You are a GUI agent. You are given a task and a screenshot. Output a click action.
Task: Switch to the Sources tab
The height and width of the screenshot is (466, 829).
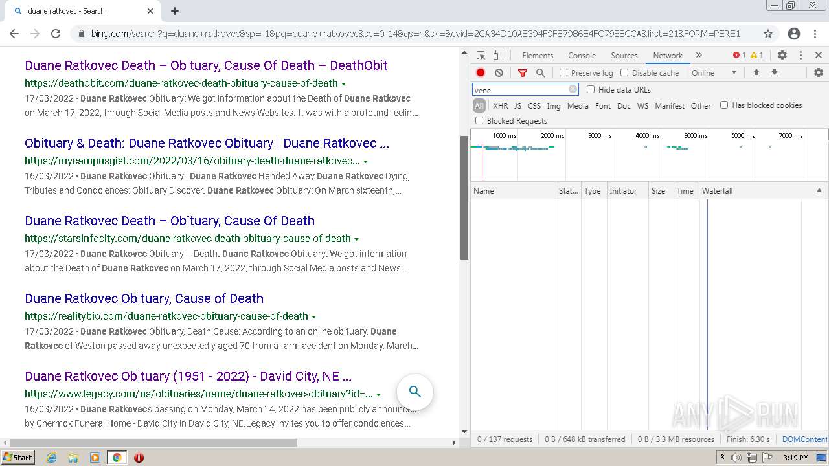624,56
